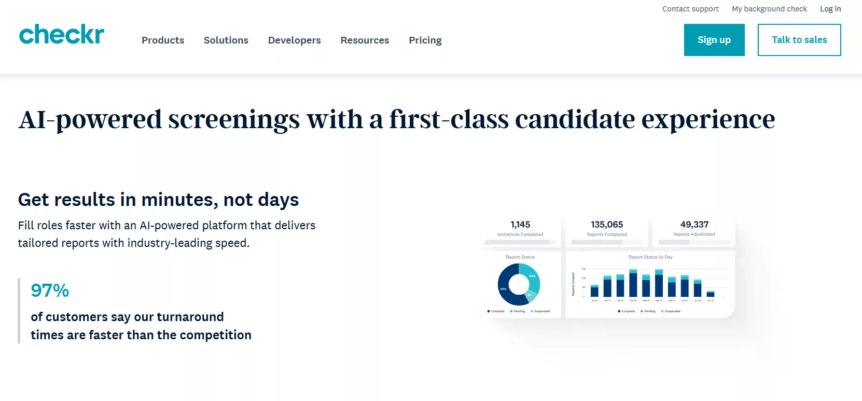This screenshot has width=862, height=401.
Task: Click the Sign up button
Action: click(x=714, y=39)
